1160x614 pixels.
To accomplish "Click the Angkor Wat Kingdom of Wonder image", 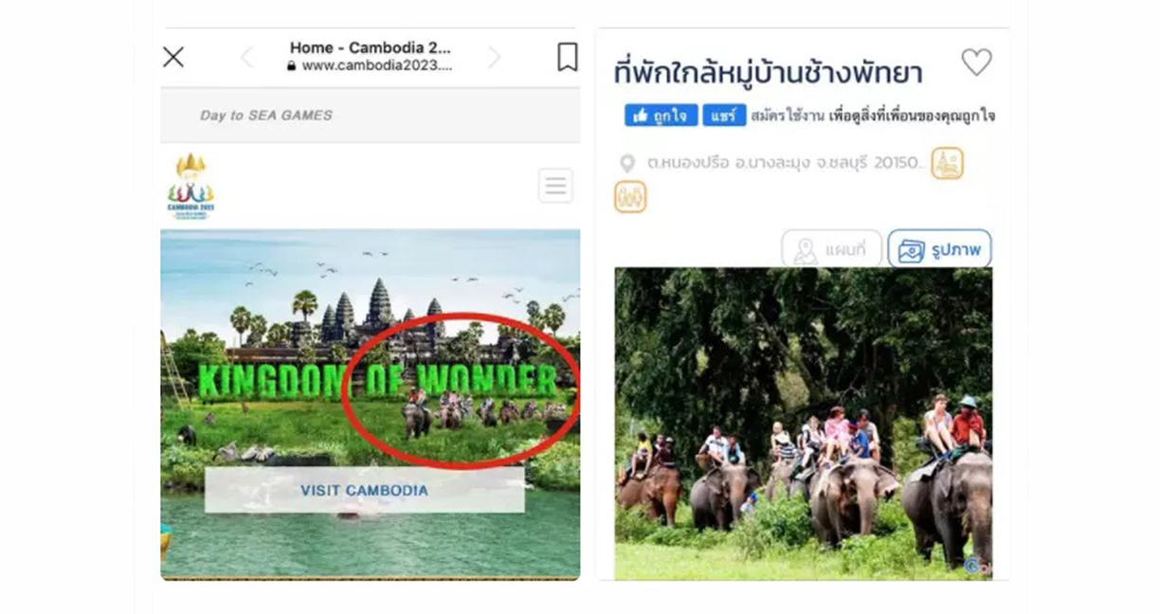I will 371,403.
